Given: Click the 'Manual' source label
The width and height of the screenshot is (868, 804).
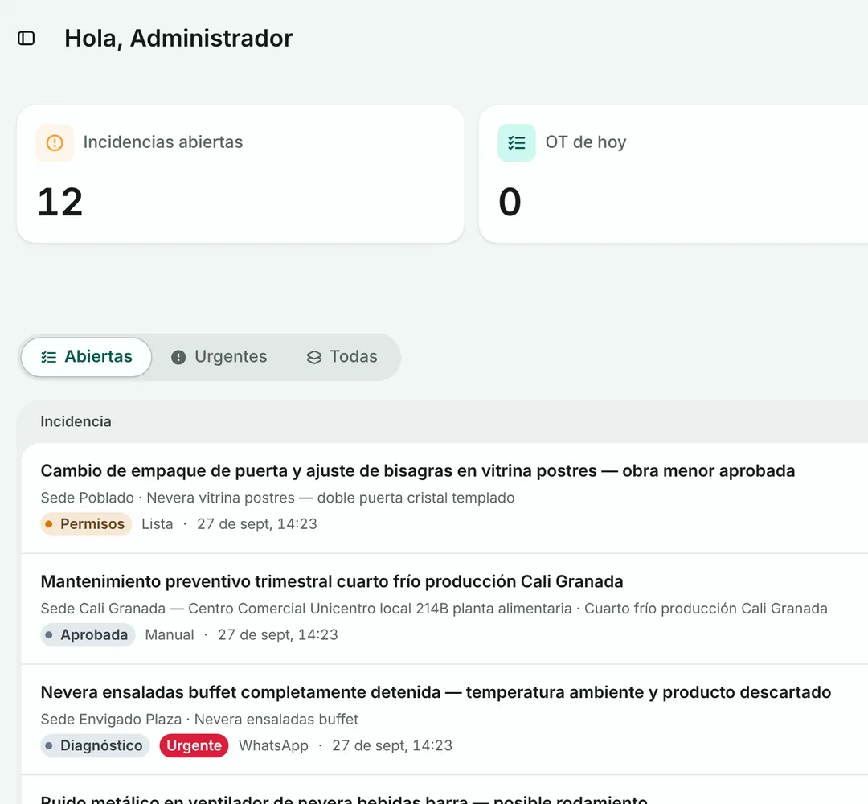Looking at the screenshot, I should click(x=170, y=634).
